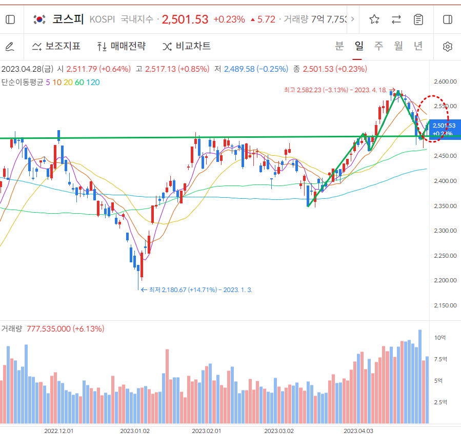Click the 10-day moving average label

[57, 82]
